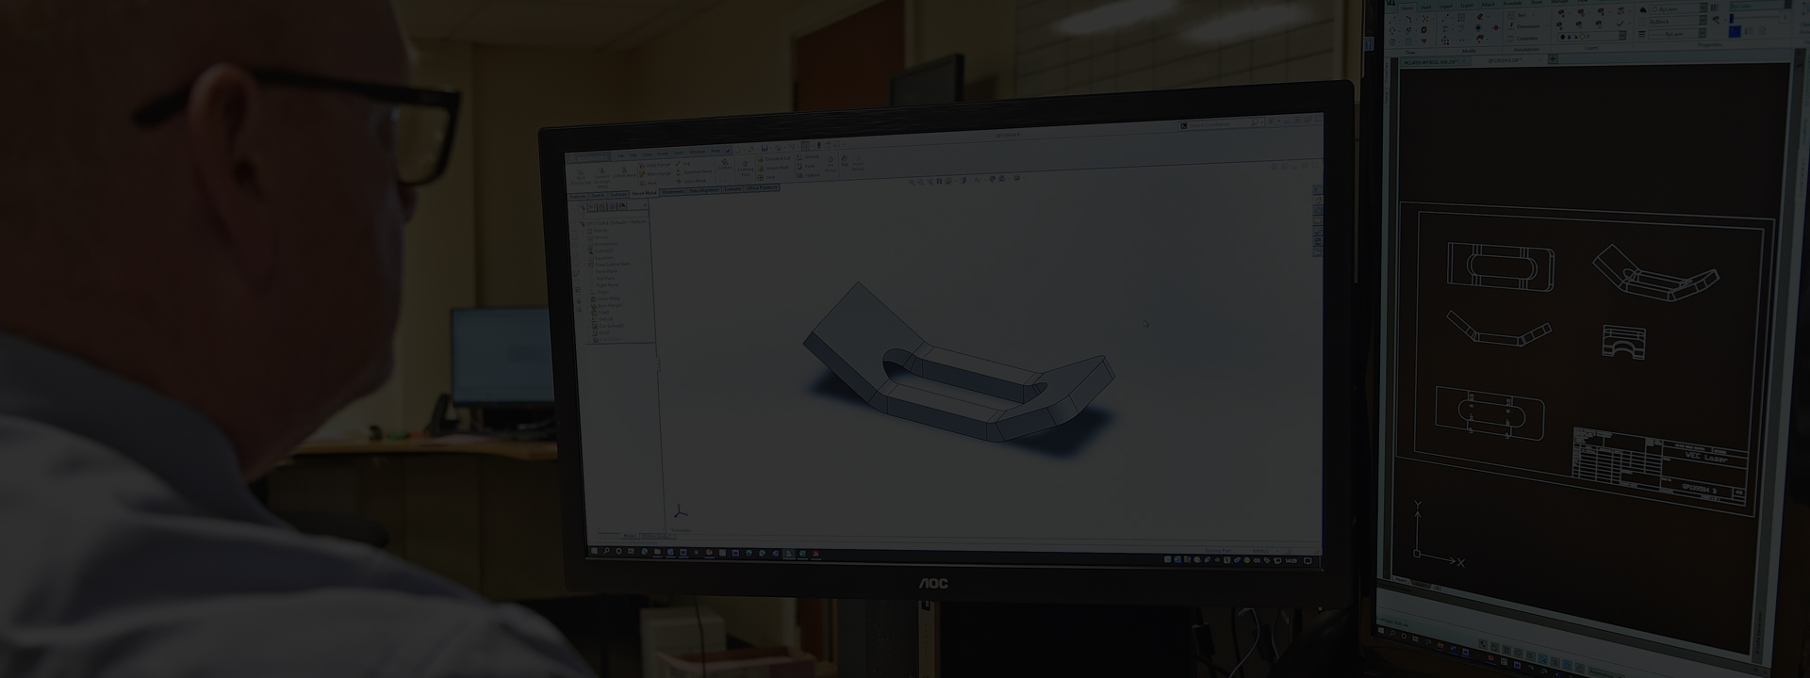Click the Lofted Bend tool
Screen dimensions: 1810x678
624,173
